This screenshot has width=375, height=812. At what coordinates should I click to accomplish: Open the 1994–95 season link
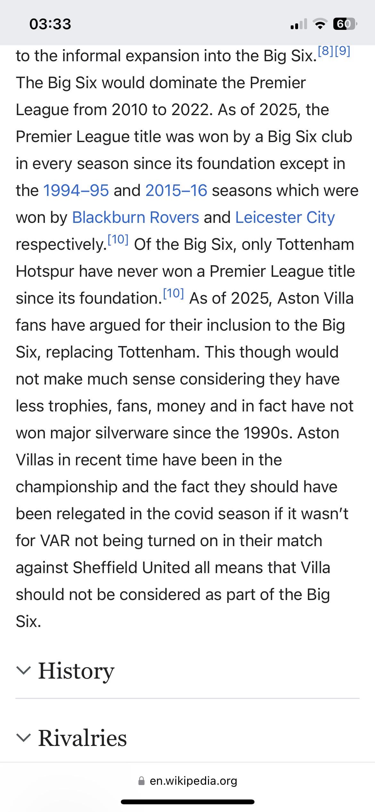(x=76, y=190)
